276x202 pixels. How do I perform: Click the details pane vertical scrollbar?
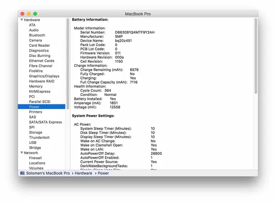point(256,56)
